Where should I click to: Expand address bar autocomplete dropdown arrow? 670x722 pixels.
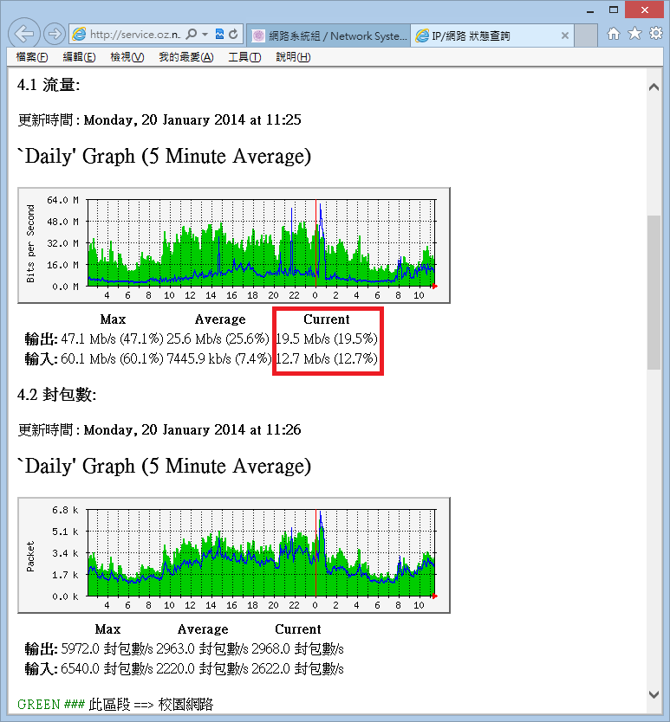pyautogui.click(x=205, y=35)
